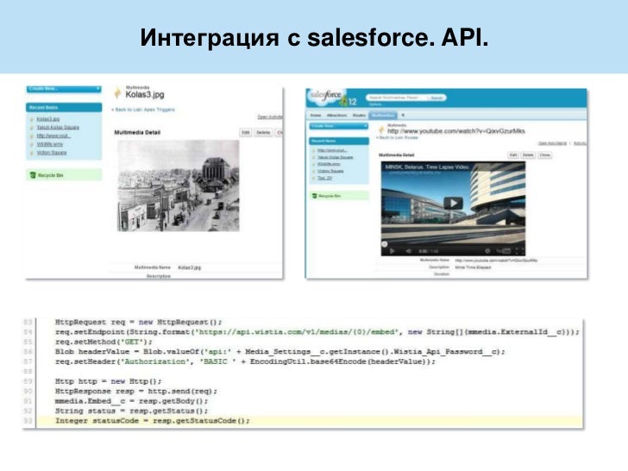Click Edit button beside Kolas3.jpg Multimedia Detail

[x=246, y=133]
